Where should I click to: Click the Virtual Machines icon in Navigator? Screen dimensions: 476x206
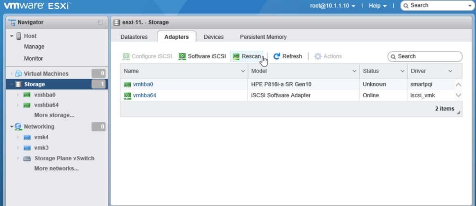[x=18, y=74]
